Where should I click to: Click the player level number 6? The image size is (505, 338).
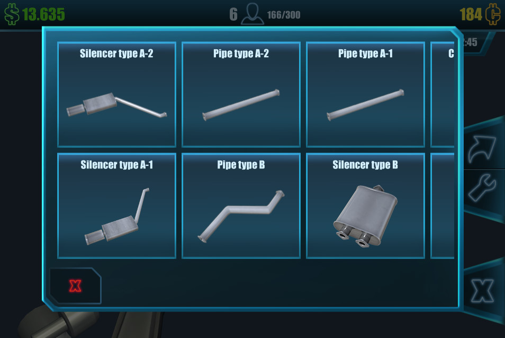(x=233, y=14)
